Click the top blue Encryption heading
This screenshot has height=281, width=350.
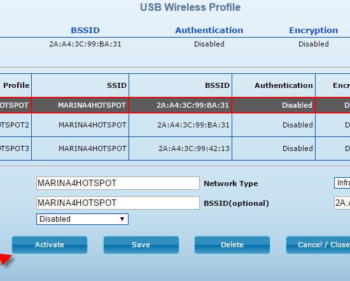[313, 30]
